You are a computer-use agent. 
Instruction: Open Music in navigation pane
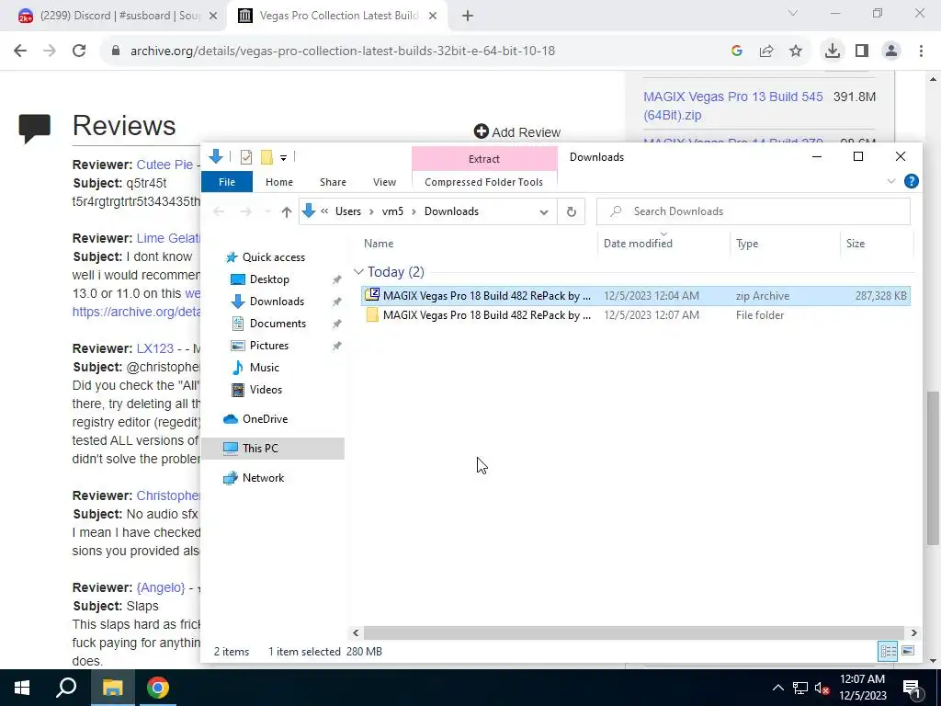click(x=264, y=368)
